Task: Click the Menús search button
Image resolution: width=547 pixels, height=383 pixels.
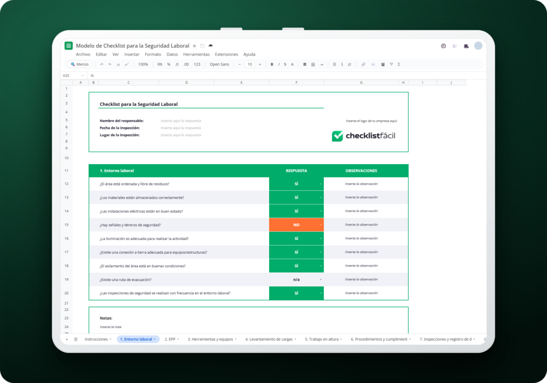Action: [x=80, y=64]
